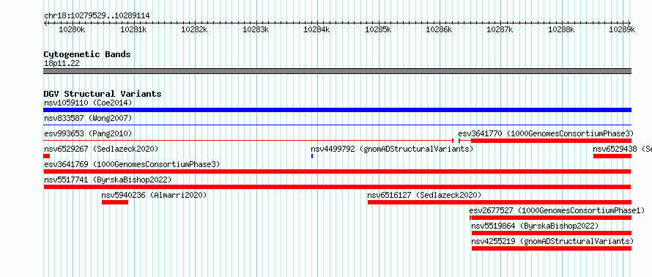Click the 10289k ruler position
The image size is (652, 277).
(623, 29)
